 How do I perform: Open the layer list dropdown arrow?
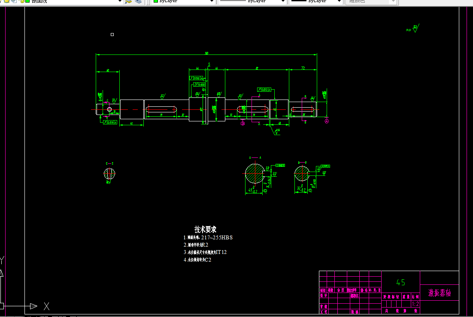coord(120,1)
